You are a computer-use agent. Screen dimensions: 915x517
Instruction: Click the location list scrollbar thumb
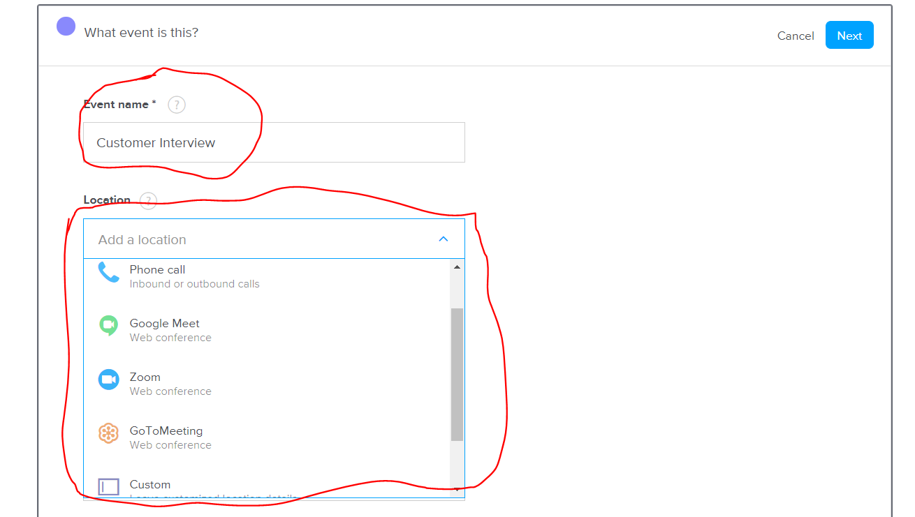click(457, 375)
